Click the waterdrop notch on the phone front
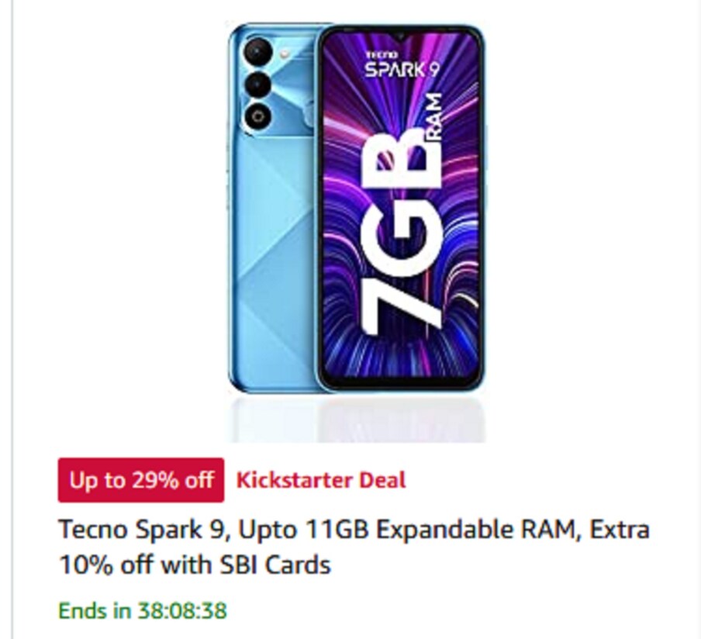The width and height of the screenshot is (701, 639). [401, 35]
